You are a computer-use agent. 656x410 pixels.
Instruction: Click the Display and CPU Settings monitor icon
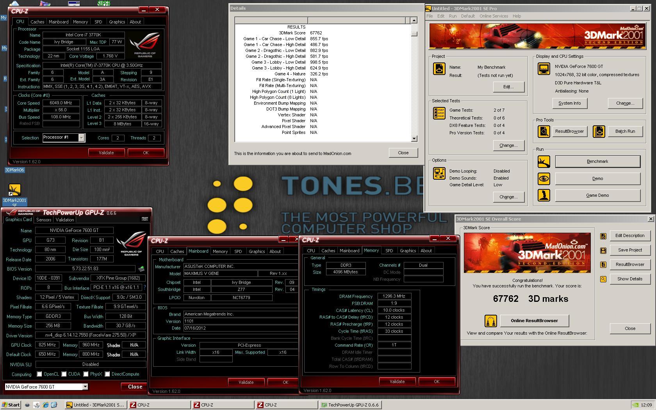pos(544,69)
